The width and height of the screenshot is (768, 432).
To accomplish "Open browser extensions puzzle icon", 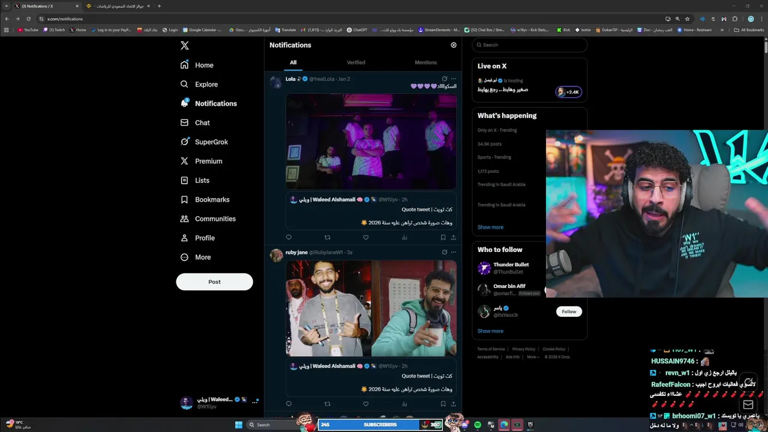I will point(735,19).
